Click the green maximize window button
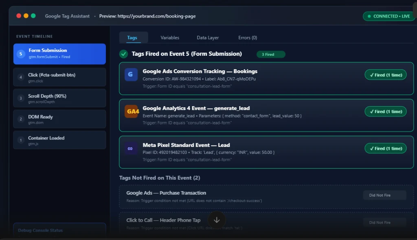This screenshot has width=417, height=240. (x=33, y=16)
